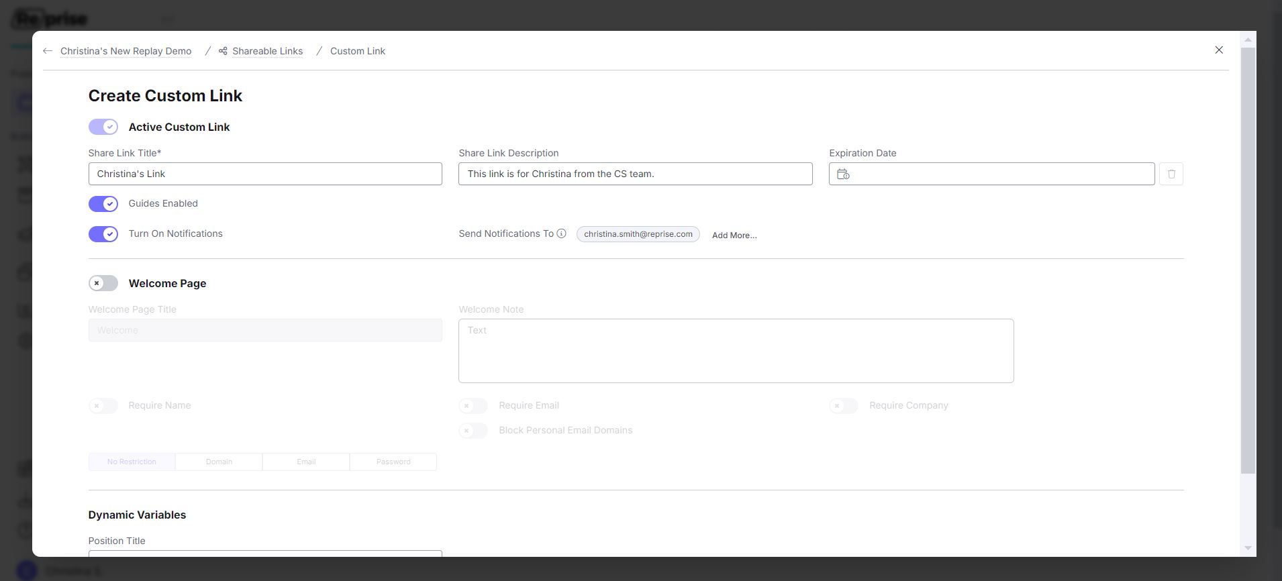Click the Position Title input field
Image resolution: width=1282 pixels, height=581 pixels.
(265, 553)
